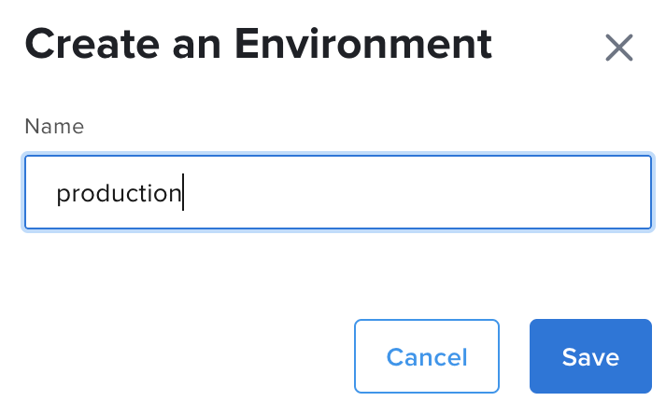Cancel environment creation
666x415 pixels.
tap(427, 356)
